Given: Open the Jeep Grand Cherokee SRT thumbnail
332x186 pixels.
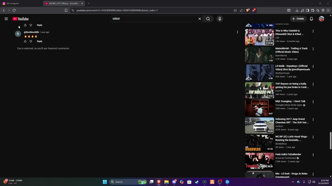Looking at the screenshot, I should point(259,125).
